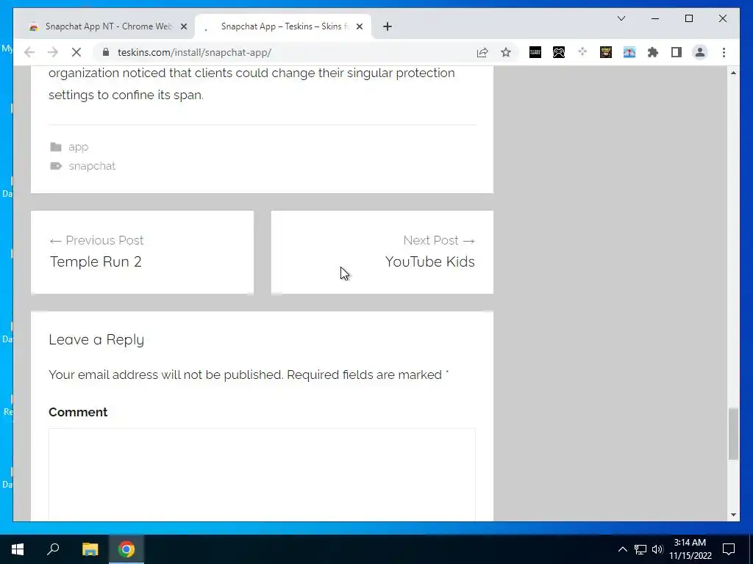Close the Snapchat App – Teskins tab
This screenshot has height=564, width=753.
pyautogui.click(x=359, y=27)
